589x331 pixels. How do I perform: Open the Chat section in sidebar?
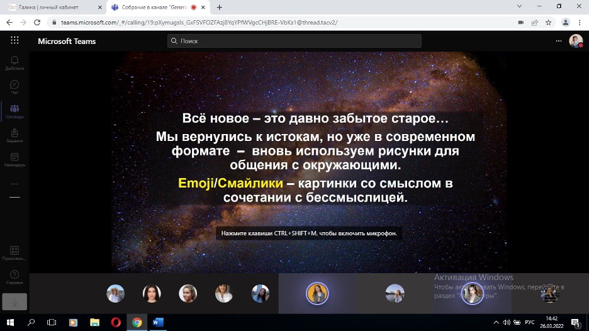click(14, 86)
